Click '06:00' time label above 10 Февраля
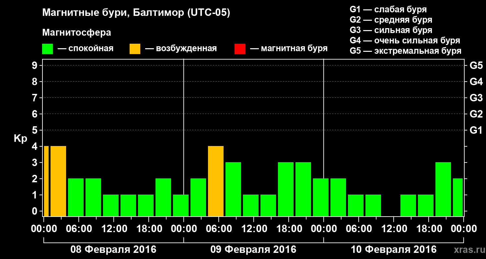Image resolution: width=486 pixels, height=259 pixels. (x=359, y=229)
